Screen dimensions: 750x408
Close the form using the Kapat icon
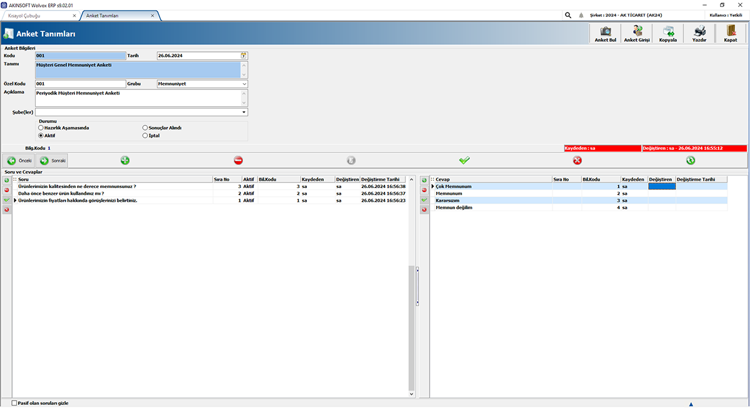pyautogui.click(x=729, y=30)
